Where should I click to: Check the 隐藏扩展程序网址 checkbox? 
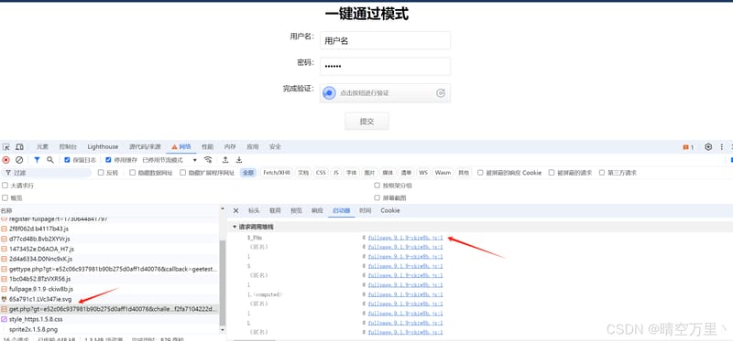click(x=182, y=173)
